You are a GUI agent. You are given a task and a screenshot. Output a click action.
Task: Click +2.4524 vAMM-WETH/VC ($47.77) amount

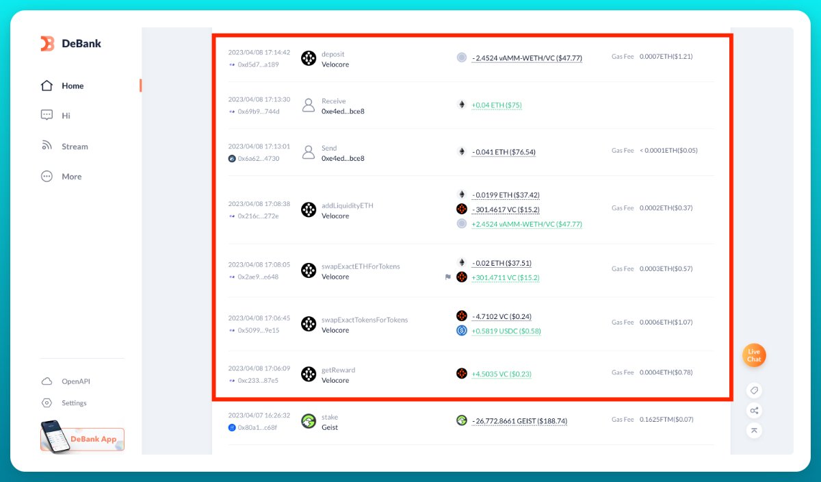pyautogui.click(x=527, y=224)
